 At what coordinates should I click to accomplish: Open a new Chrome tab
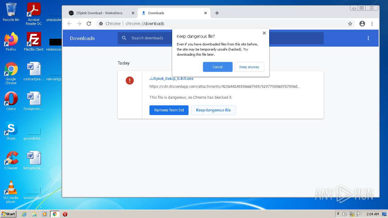pyautogui.click(x=217, y=13)
